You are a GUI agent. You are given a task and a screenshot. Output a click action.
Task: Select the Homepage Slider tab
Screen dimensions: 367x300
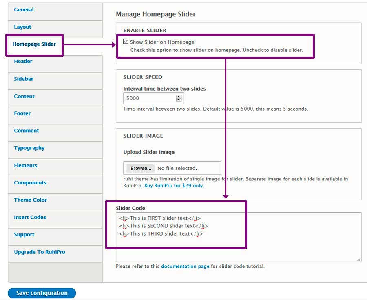[x=34, y=44]
